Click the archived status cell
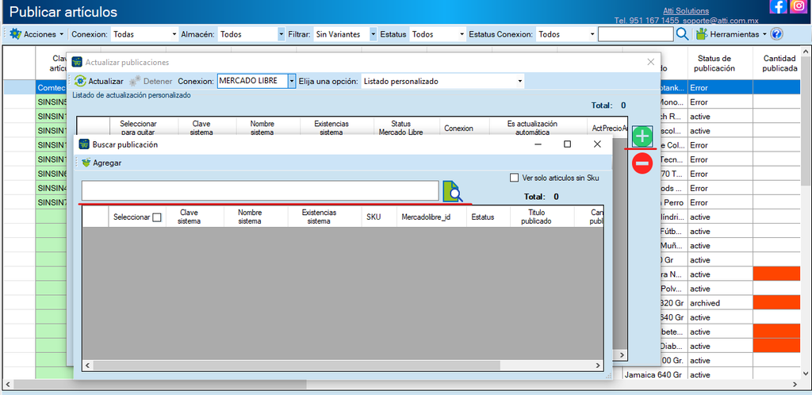The height and width of the screenshot is (395, 812). coord(720,303)
